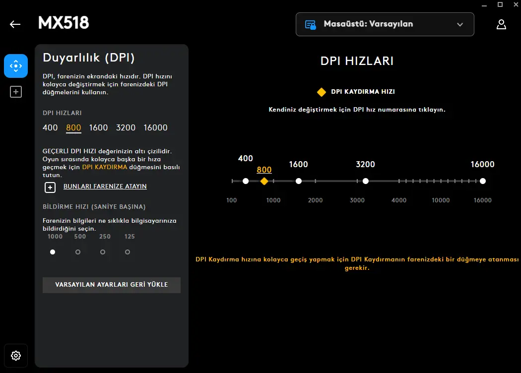The image size is (521, 373).
Task: Click the 125 report rate label
Action: click(130, 237)
